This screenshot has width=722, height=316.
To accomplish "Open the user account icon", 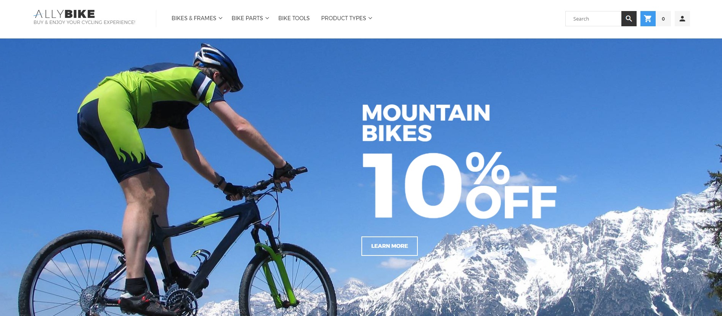I will pyautogui.click(x=682, y=19).
